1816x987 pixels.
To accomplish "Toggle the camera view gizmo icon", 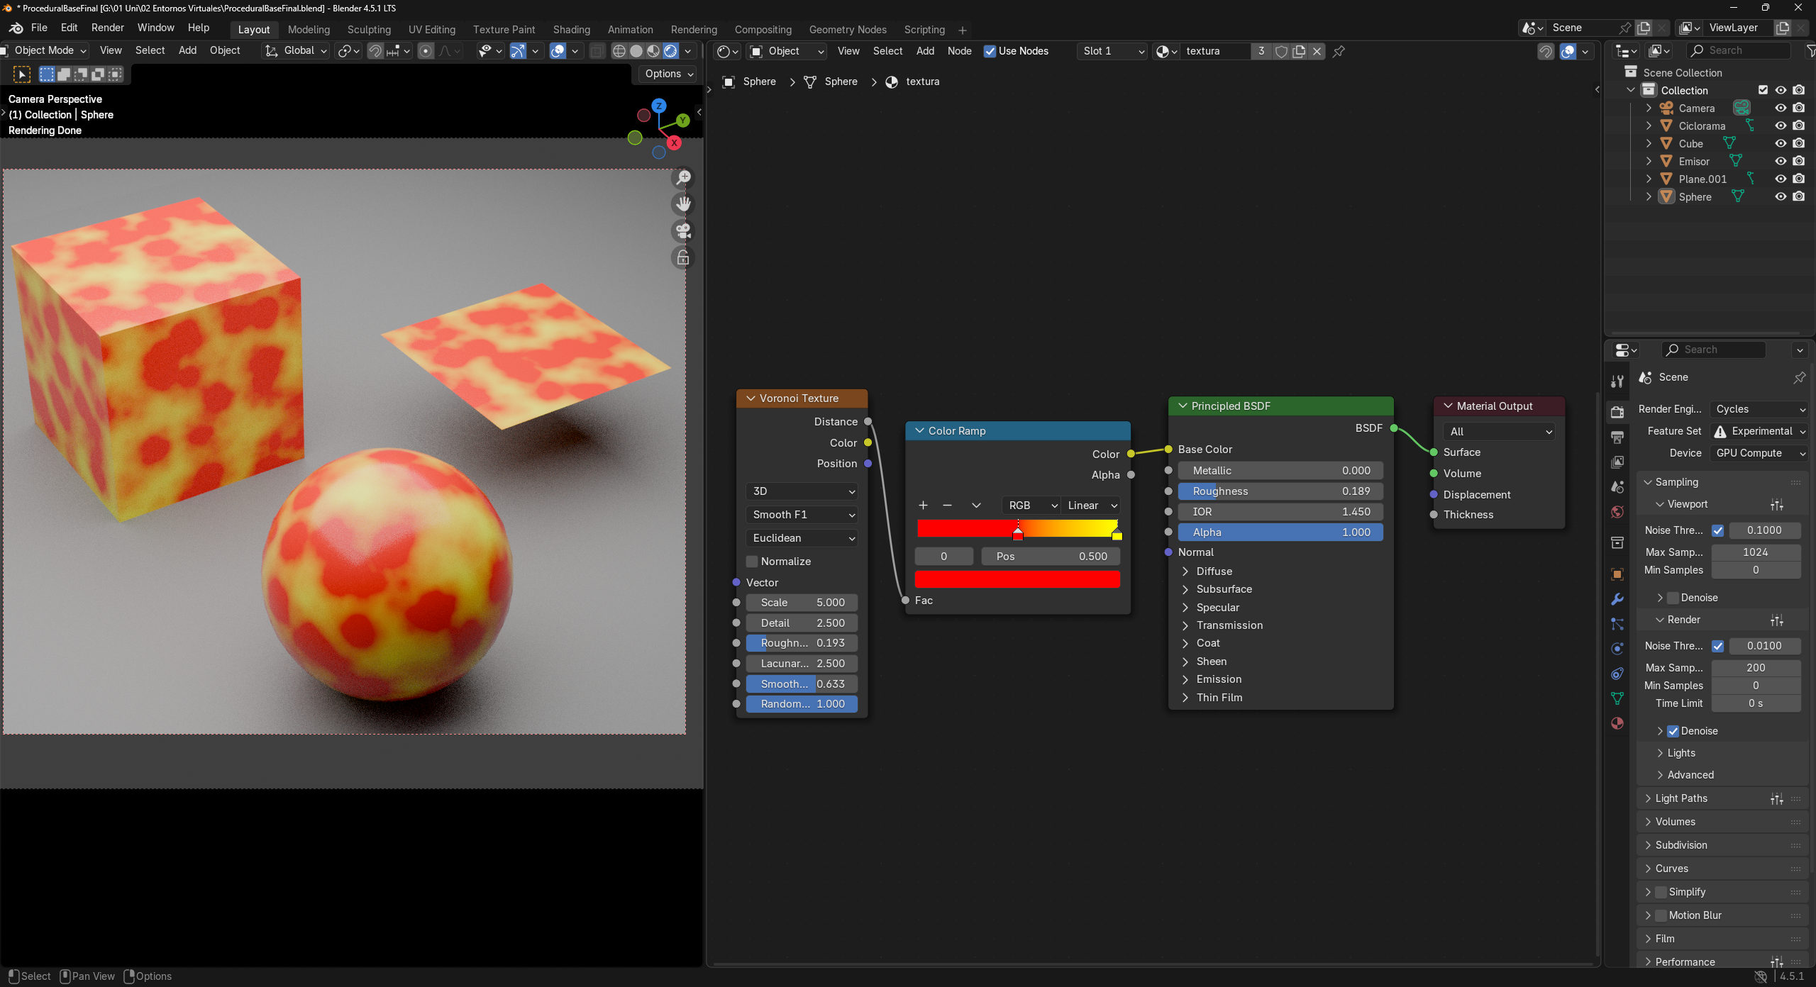I will tap(683, 231).
